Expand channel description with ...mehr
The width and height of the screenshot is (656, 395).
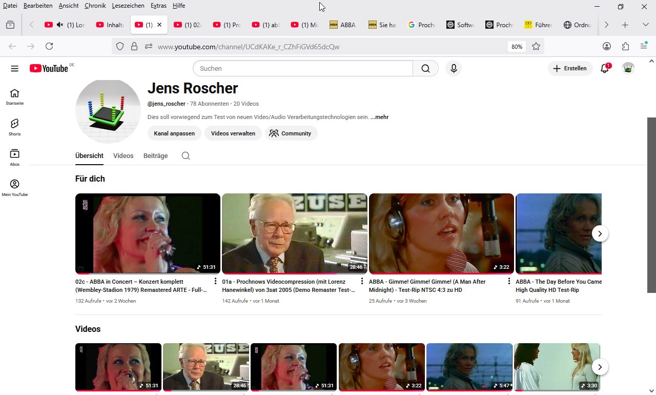click(379, 117)
